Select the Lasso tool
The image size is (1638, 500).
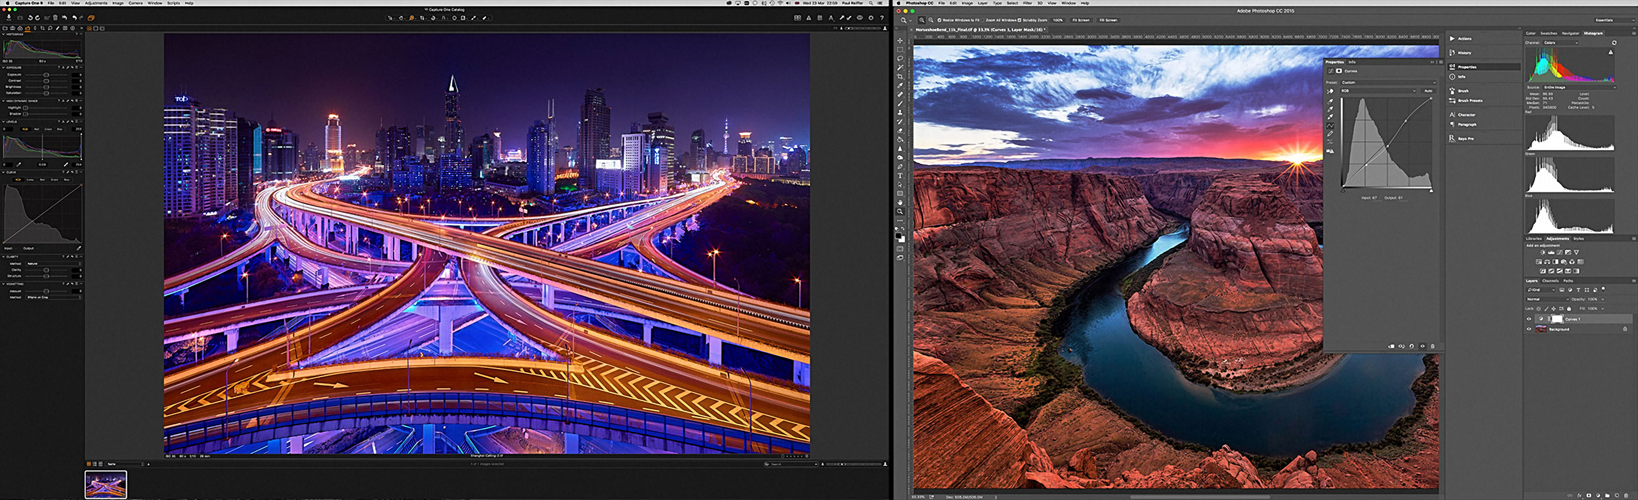click(x=900, y=59)
